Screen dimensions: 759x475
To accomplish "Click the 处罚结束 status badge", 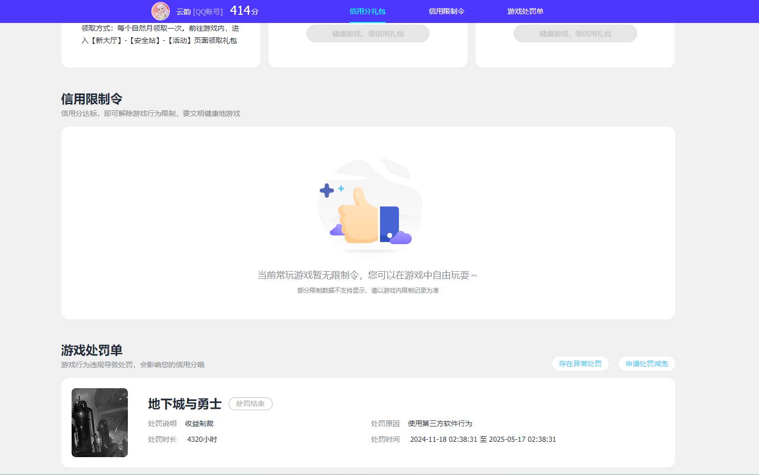I will [x=250, y=403].
